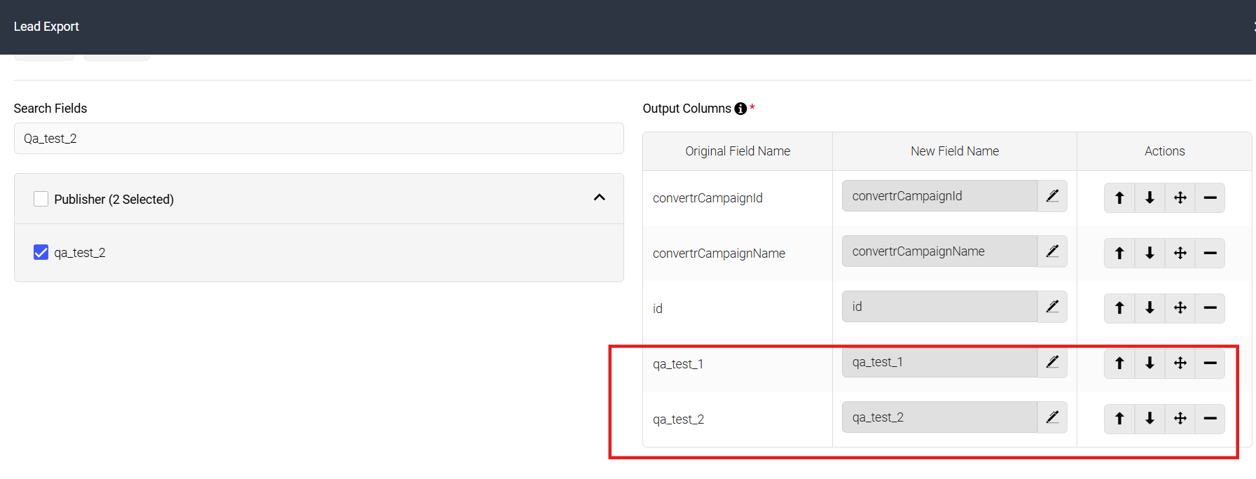1256x479 pixels.
Task: Click the Publisher (2 Selected) label
Action: [x=114, y=200]
